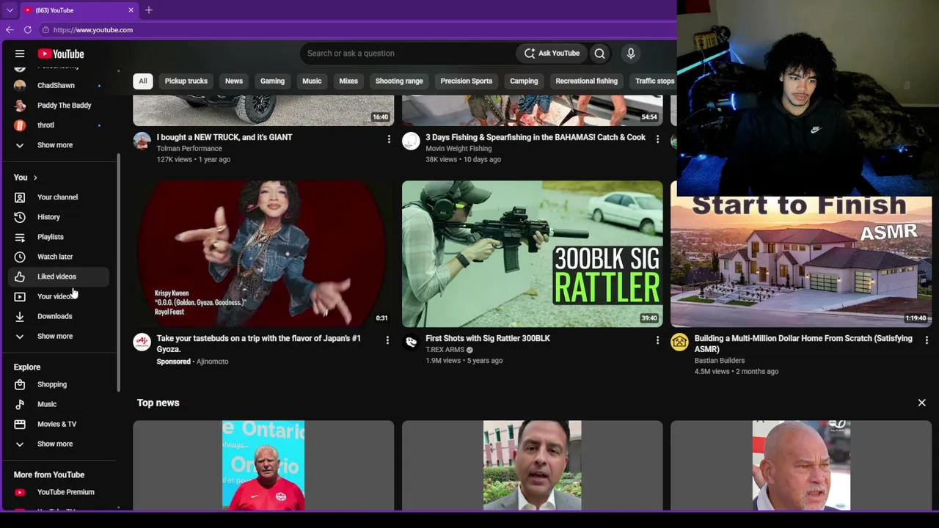Focus the search or ask a question box
This screenshot has height=528, width=939.
pyautogui.click(x=408, y=54)
